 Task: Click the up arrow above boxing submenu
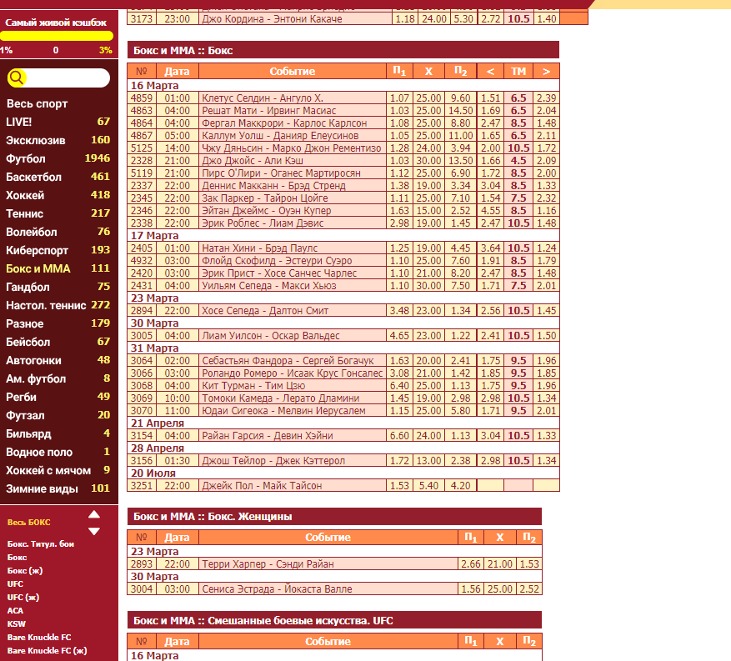pyautogui.click(x=94, y=514)
